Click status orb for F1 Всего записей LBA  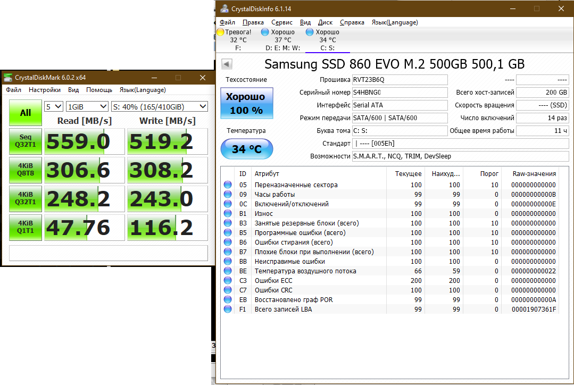click(x=228, y=309)
